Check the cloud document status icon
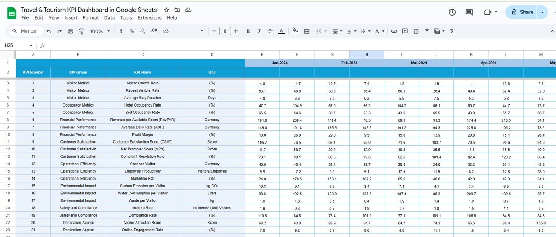 [188, 10]
